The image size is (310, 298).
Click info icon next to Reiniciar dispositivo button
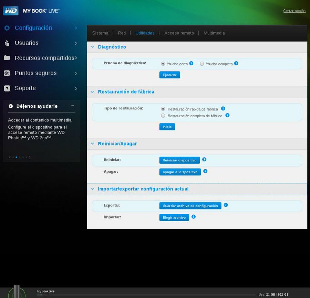(x=204, y=160)
